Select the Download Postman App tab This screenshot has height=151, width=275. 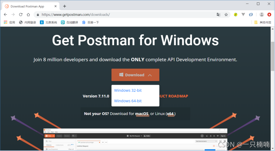pyautogui.click(x=31, y=6)
